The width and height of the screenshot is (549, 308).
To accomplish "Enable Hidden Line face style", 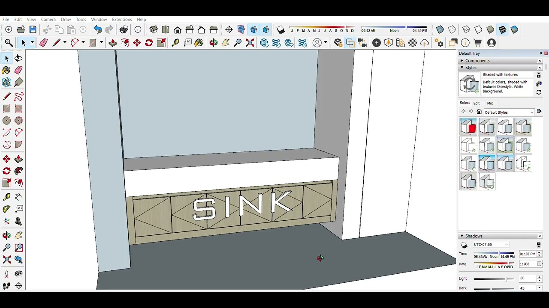I will click(478, 30).
